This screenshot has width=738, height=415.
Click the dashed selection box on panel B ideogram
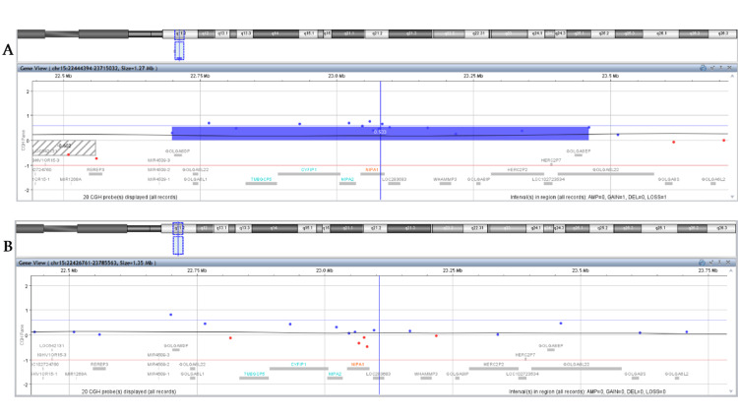click(178, 245)
